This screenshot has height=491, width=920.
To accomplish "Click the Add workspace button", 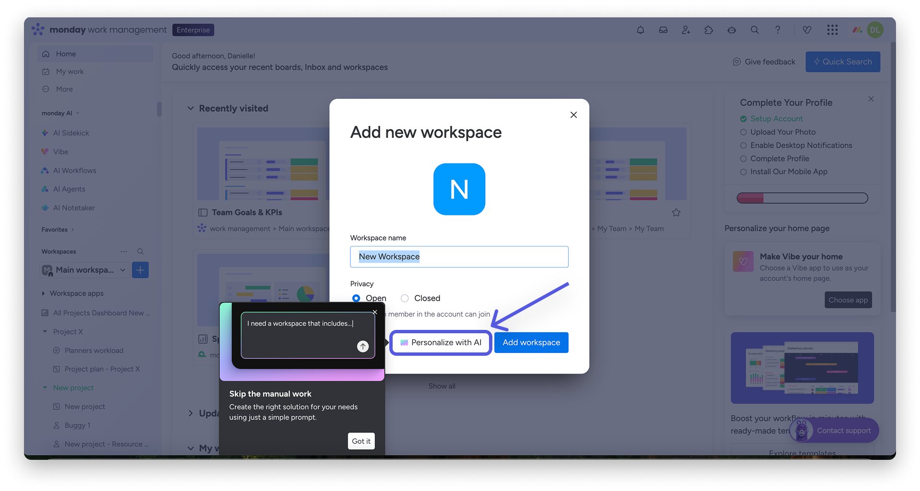I will tap(531, 342).
